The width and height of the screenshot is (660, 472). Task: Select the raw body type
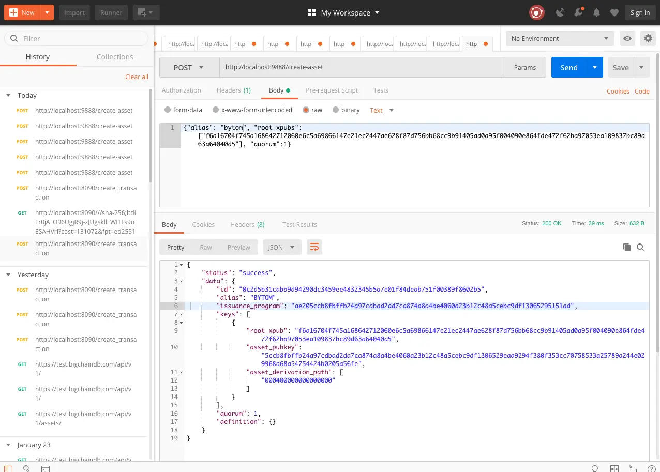click(x=306, y=110)
